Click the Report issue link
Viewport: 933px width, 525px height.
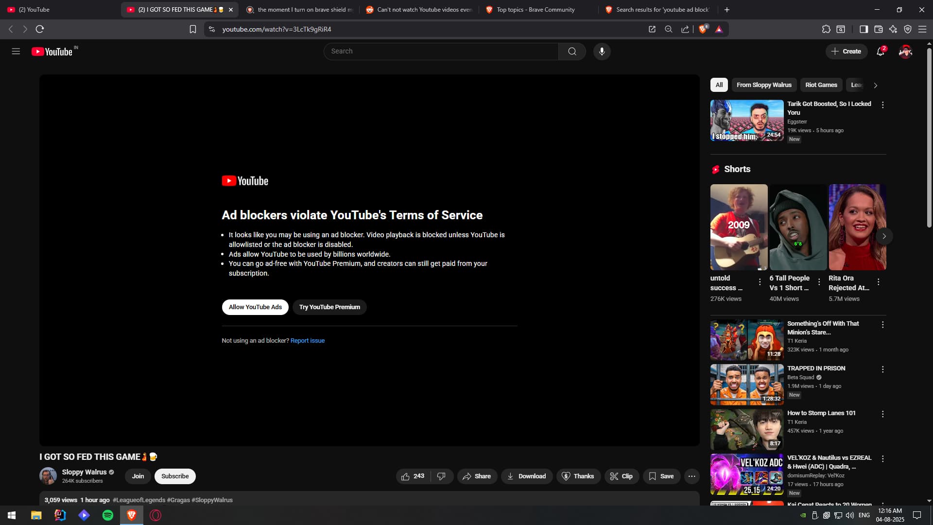point(307,341)
